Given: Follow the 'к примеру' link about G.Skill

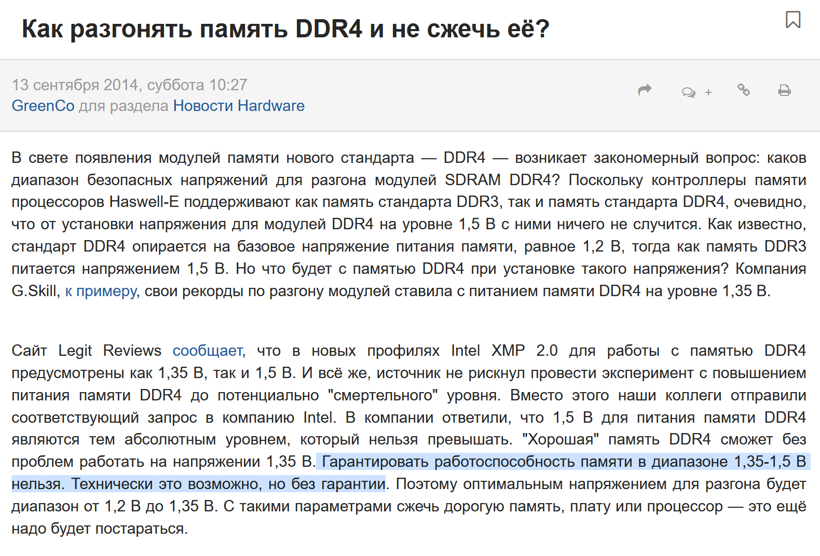Looking at the screenshot, I should (101, 291).
